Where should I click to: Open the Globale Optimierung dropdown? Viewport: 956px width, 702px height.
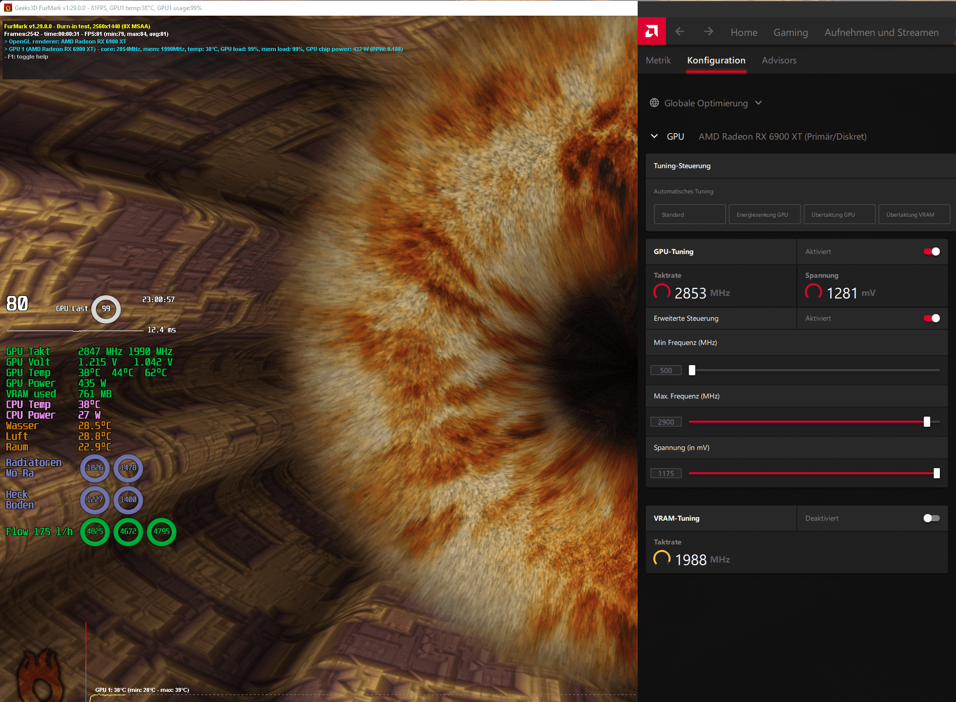point(706,103)
